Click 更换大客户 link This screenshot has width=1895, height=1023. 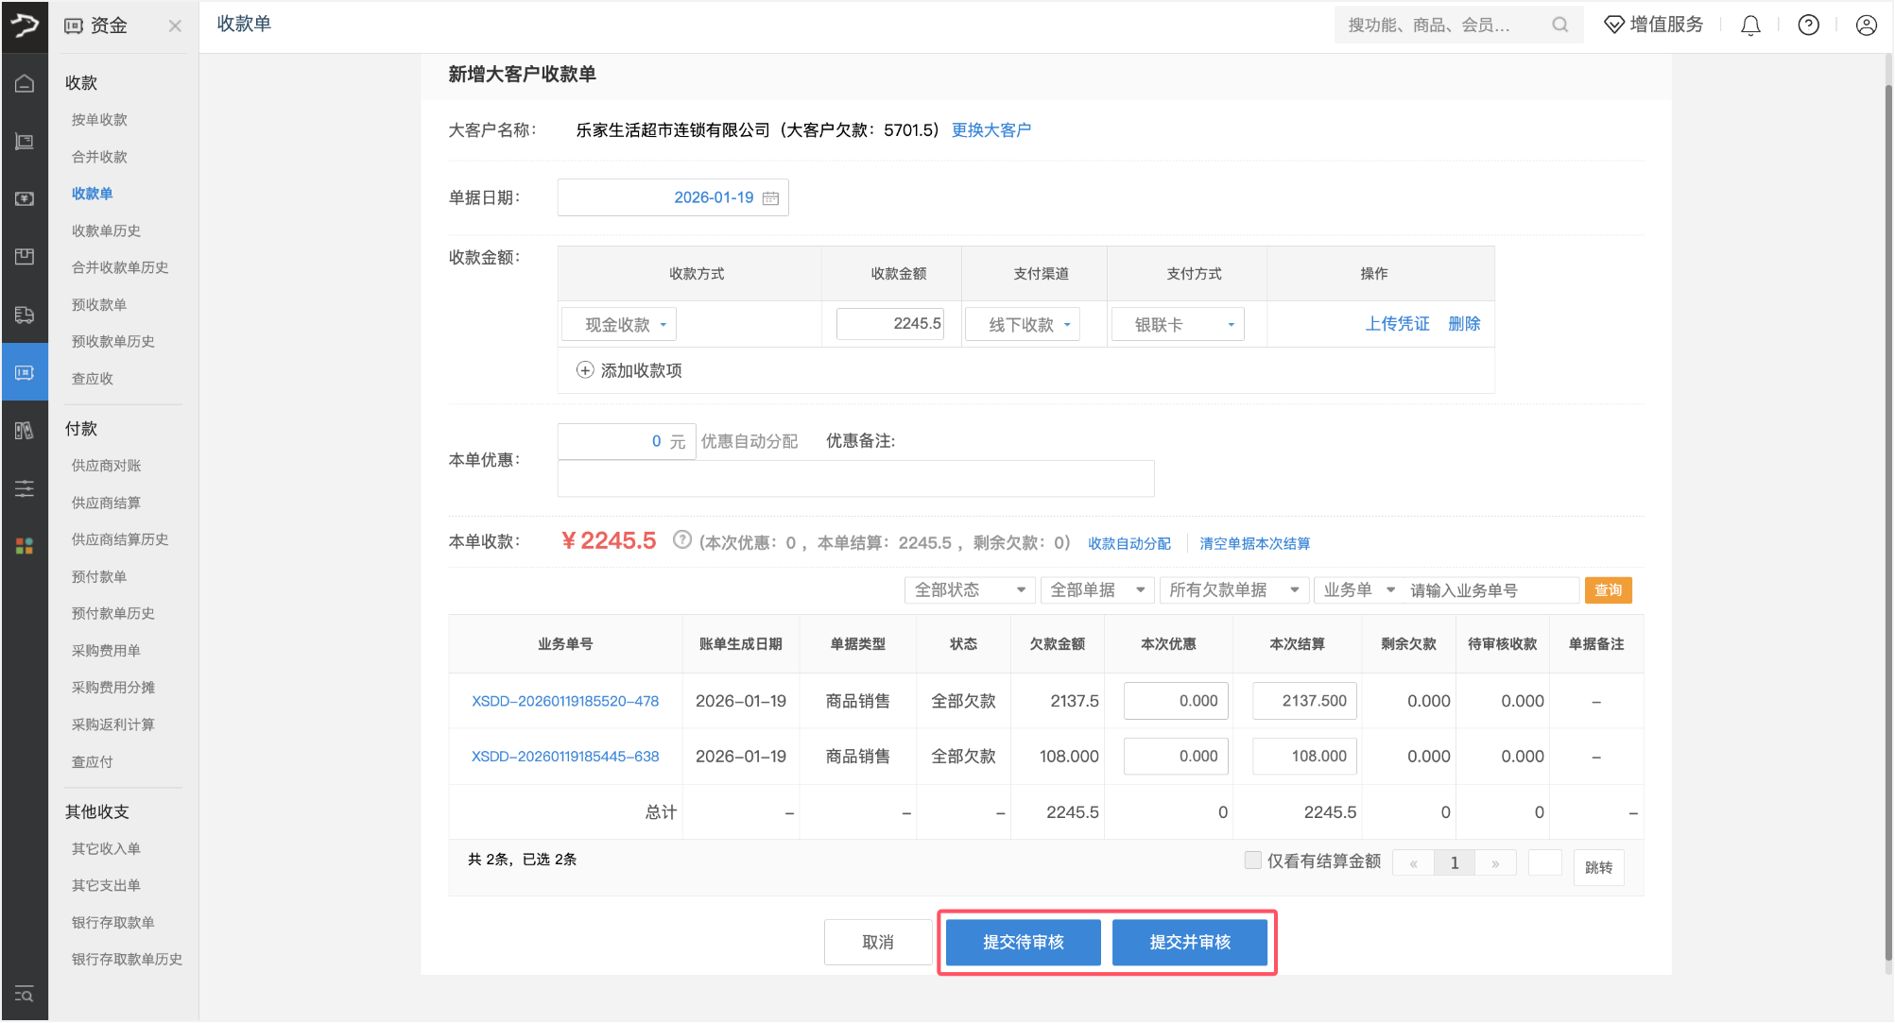pyautogui.click(x=991, y=130)
